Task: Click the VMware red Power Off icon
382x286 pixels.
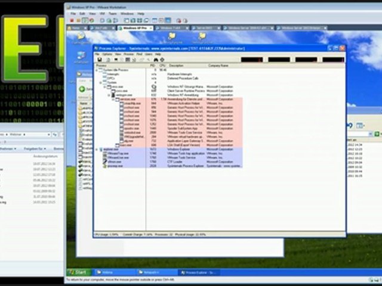Action: click(x=72, y=20)
